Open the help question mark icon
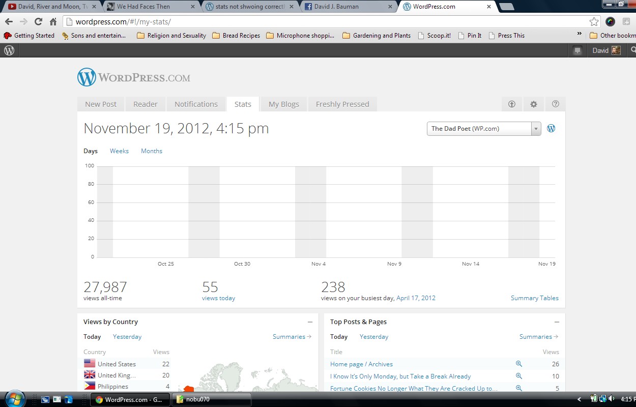 click(556, 104)
